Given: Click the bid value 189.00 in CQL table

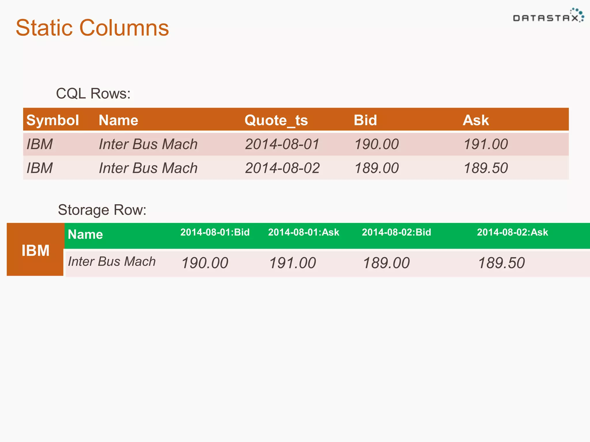Looking at the screenshot, I should tap(377, 168).
